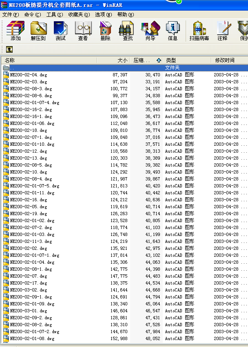The width and height of the screenshot is (248, 347).
Task: Open the 收藏夹(O) menu
Action: (x=79, y=15)
